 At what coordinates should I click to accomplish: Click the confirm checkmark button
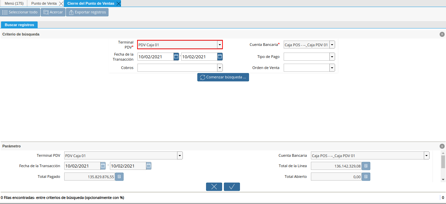click(232, 187)
